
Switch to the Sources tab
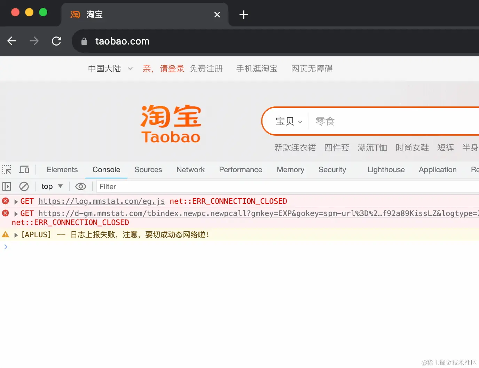(148, 169)
